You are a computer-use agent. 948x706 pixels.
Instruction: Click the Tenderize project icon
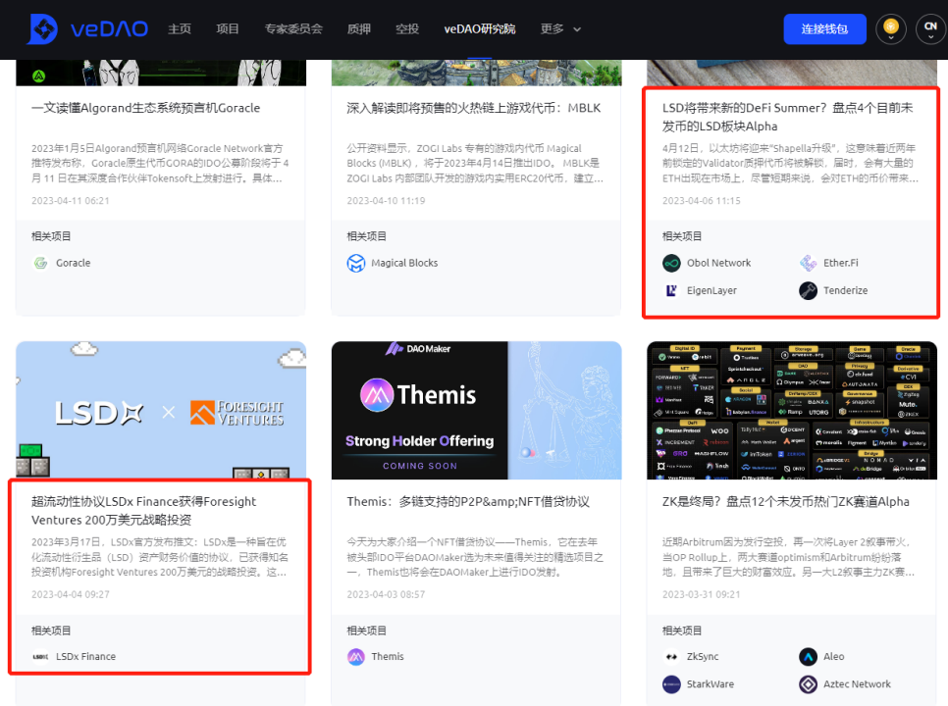(809, 290)
